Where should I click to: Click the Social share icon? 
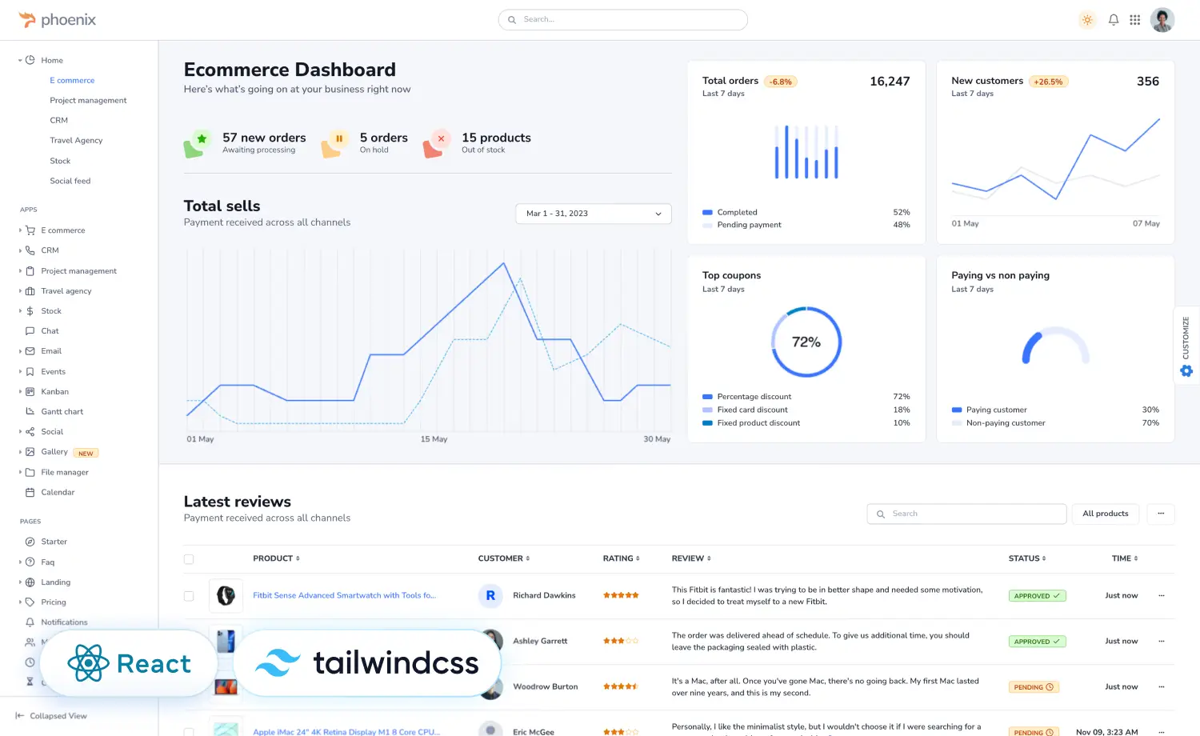30,432
